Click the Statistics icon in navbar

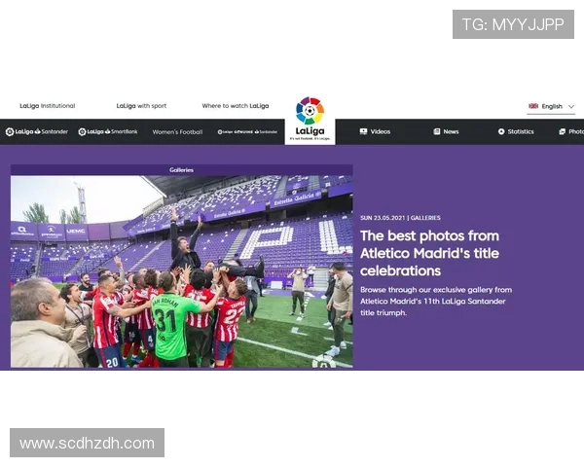501,131
